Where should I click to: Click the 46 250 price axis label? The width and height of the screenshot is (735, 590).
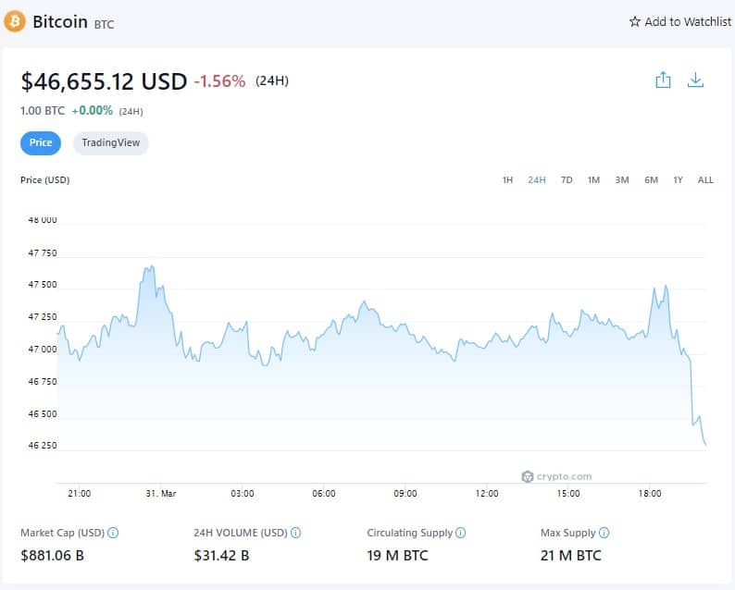point(43,446)
